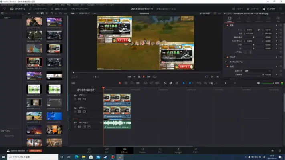This screenshot has width=285, height=160.
Task: Toggle the Dynamic Zoom section enable dot
Action: coord(226,62)
